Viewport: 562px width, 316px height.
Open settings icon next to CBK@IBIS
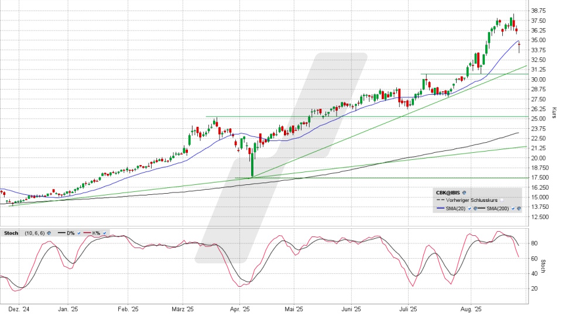click(x=464, y=193)
